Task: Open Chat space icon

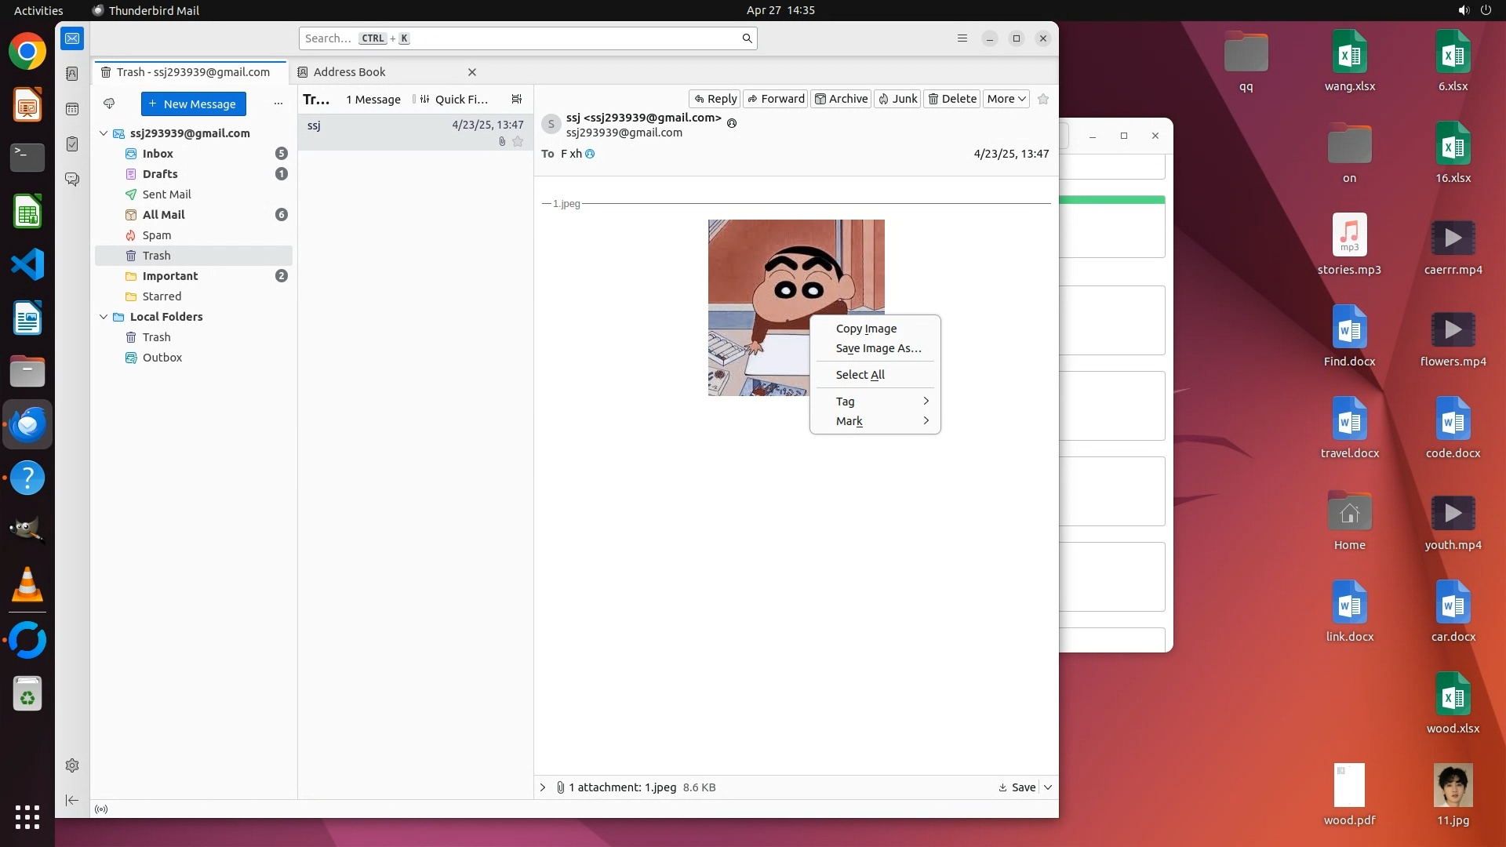Action: (72, 180)
